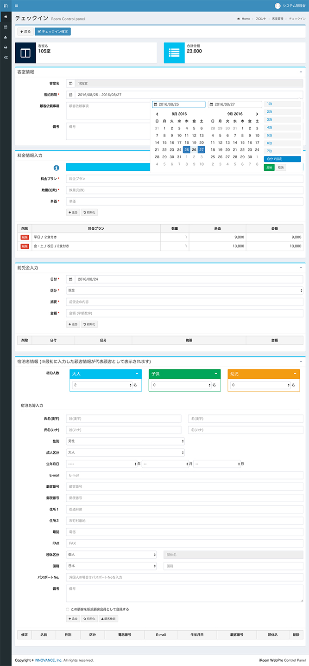Click the 戻る back button
The height and width of the screenshot is (666, 309).
pyautogui.click(x=25, y=32)
